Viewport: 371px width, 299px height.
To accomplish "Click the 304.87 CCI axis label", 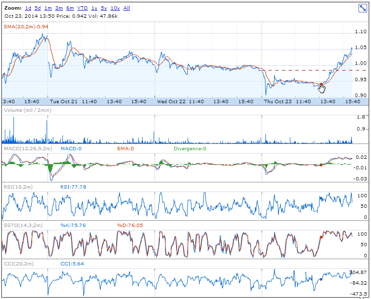I will (x=358, y=272).
